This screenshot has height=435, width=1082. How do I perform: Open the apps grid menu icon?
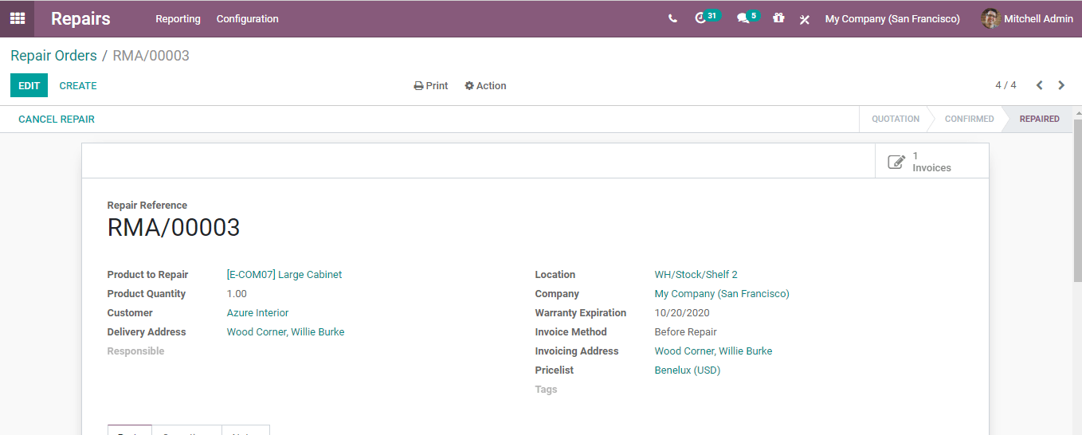(x=17, y=18)
